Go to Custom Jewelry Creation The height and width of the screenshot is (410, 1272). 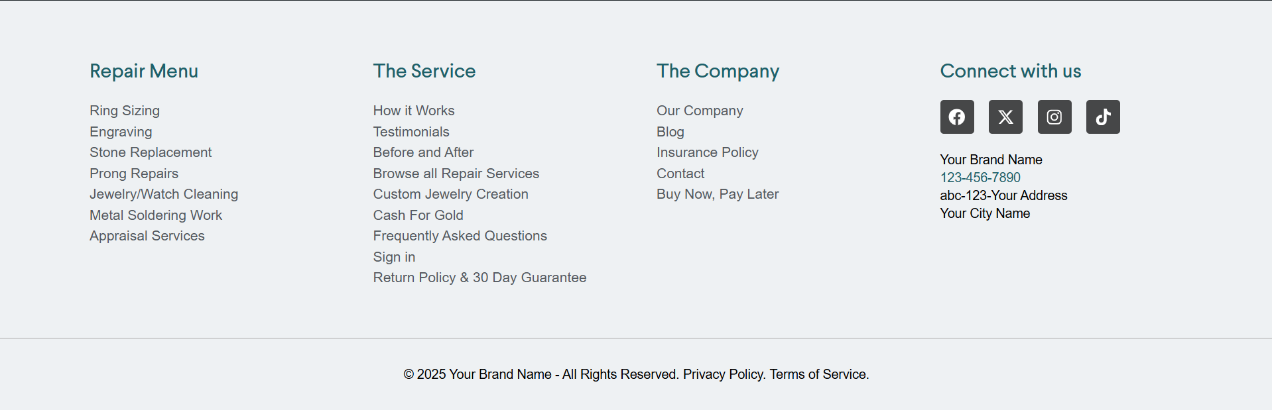pyautogui.click(x=450, y=194)
